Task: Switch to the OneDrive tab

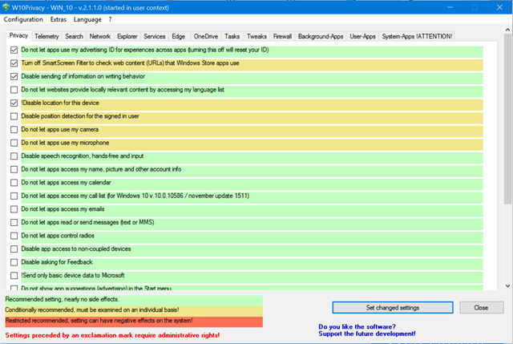Action: pos(205,36)
